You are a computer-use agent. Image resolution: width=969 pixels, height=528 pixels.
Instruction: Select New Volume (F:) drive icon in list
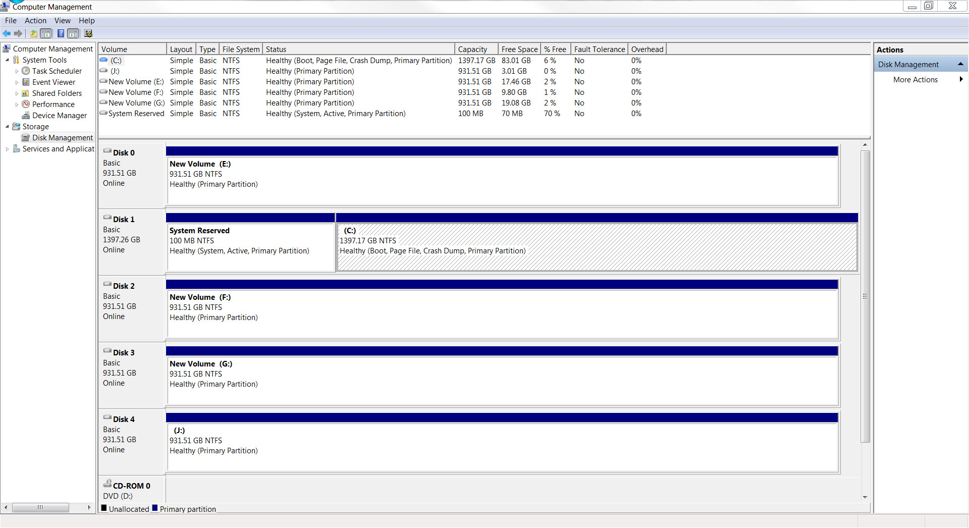[x=103, y=92]
